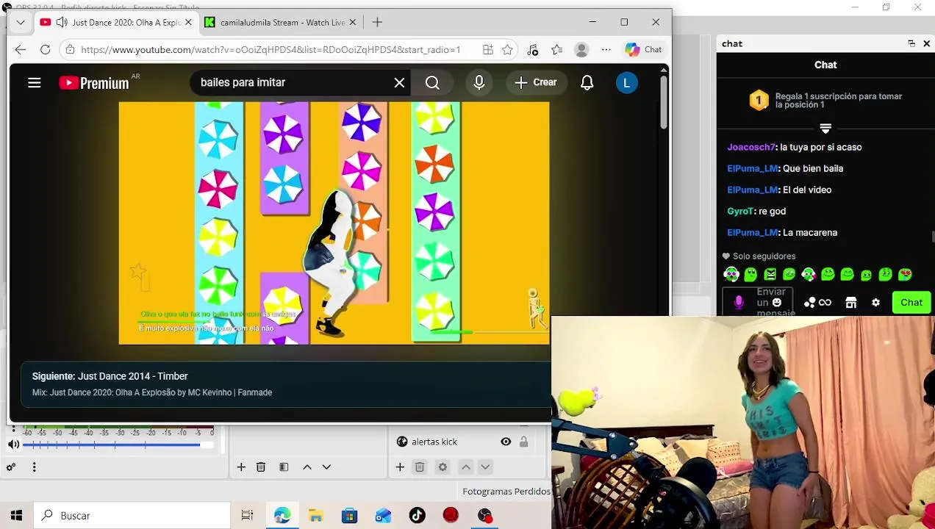Select the alertas kick source row

(462, 442)
